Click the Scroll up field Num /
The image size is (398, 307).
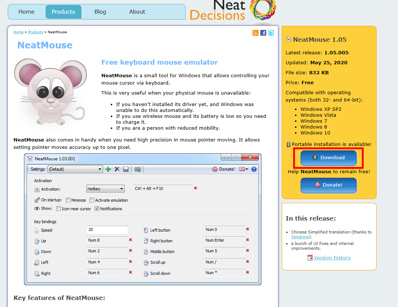pyautogui.click(x=224, y=262)
